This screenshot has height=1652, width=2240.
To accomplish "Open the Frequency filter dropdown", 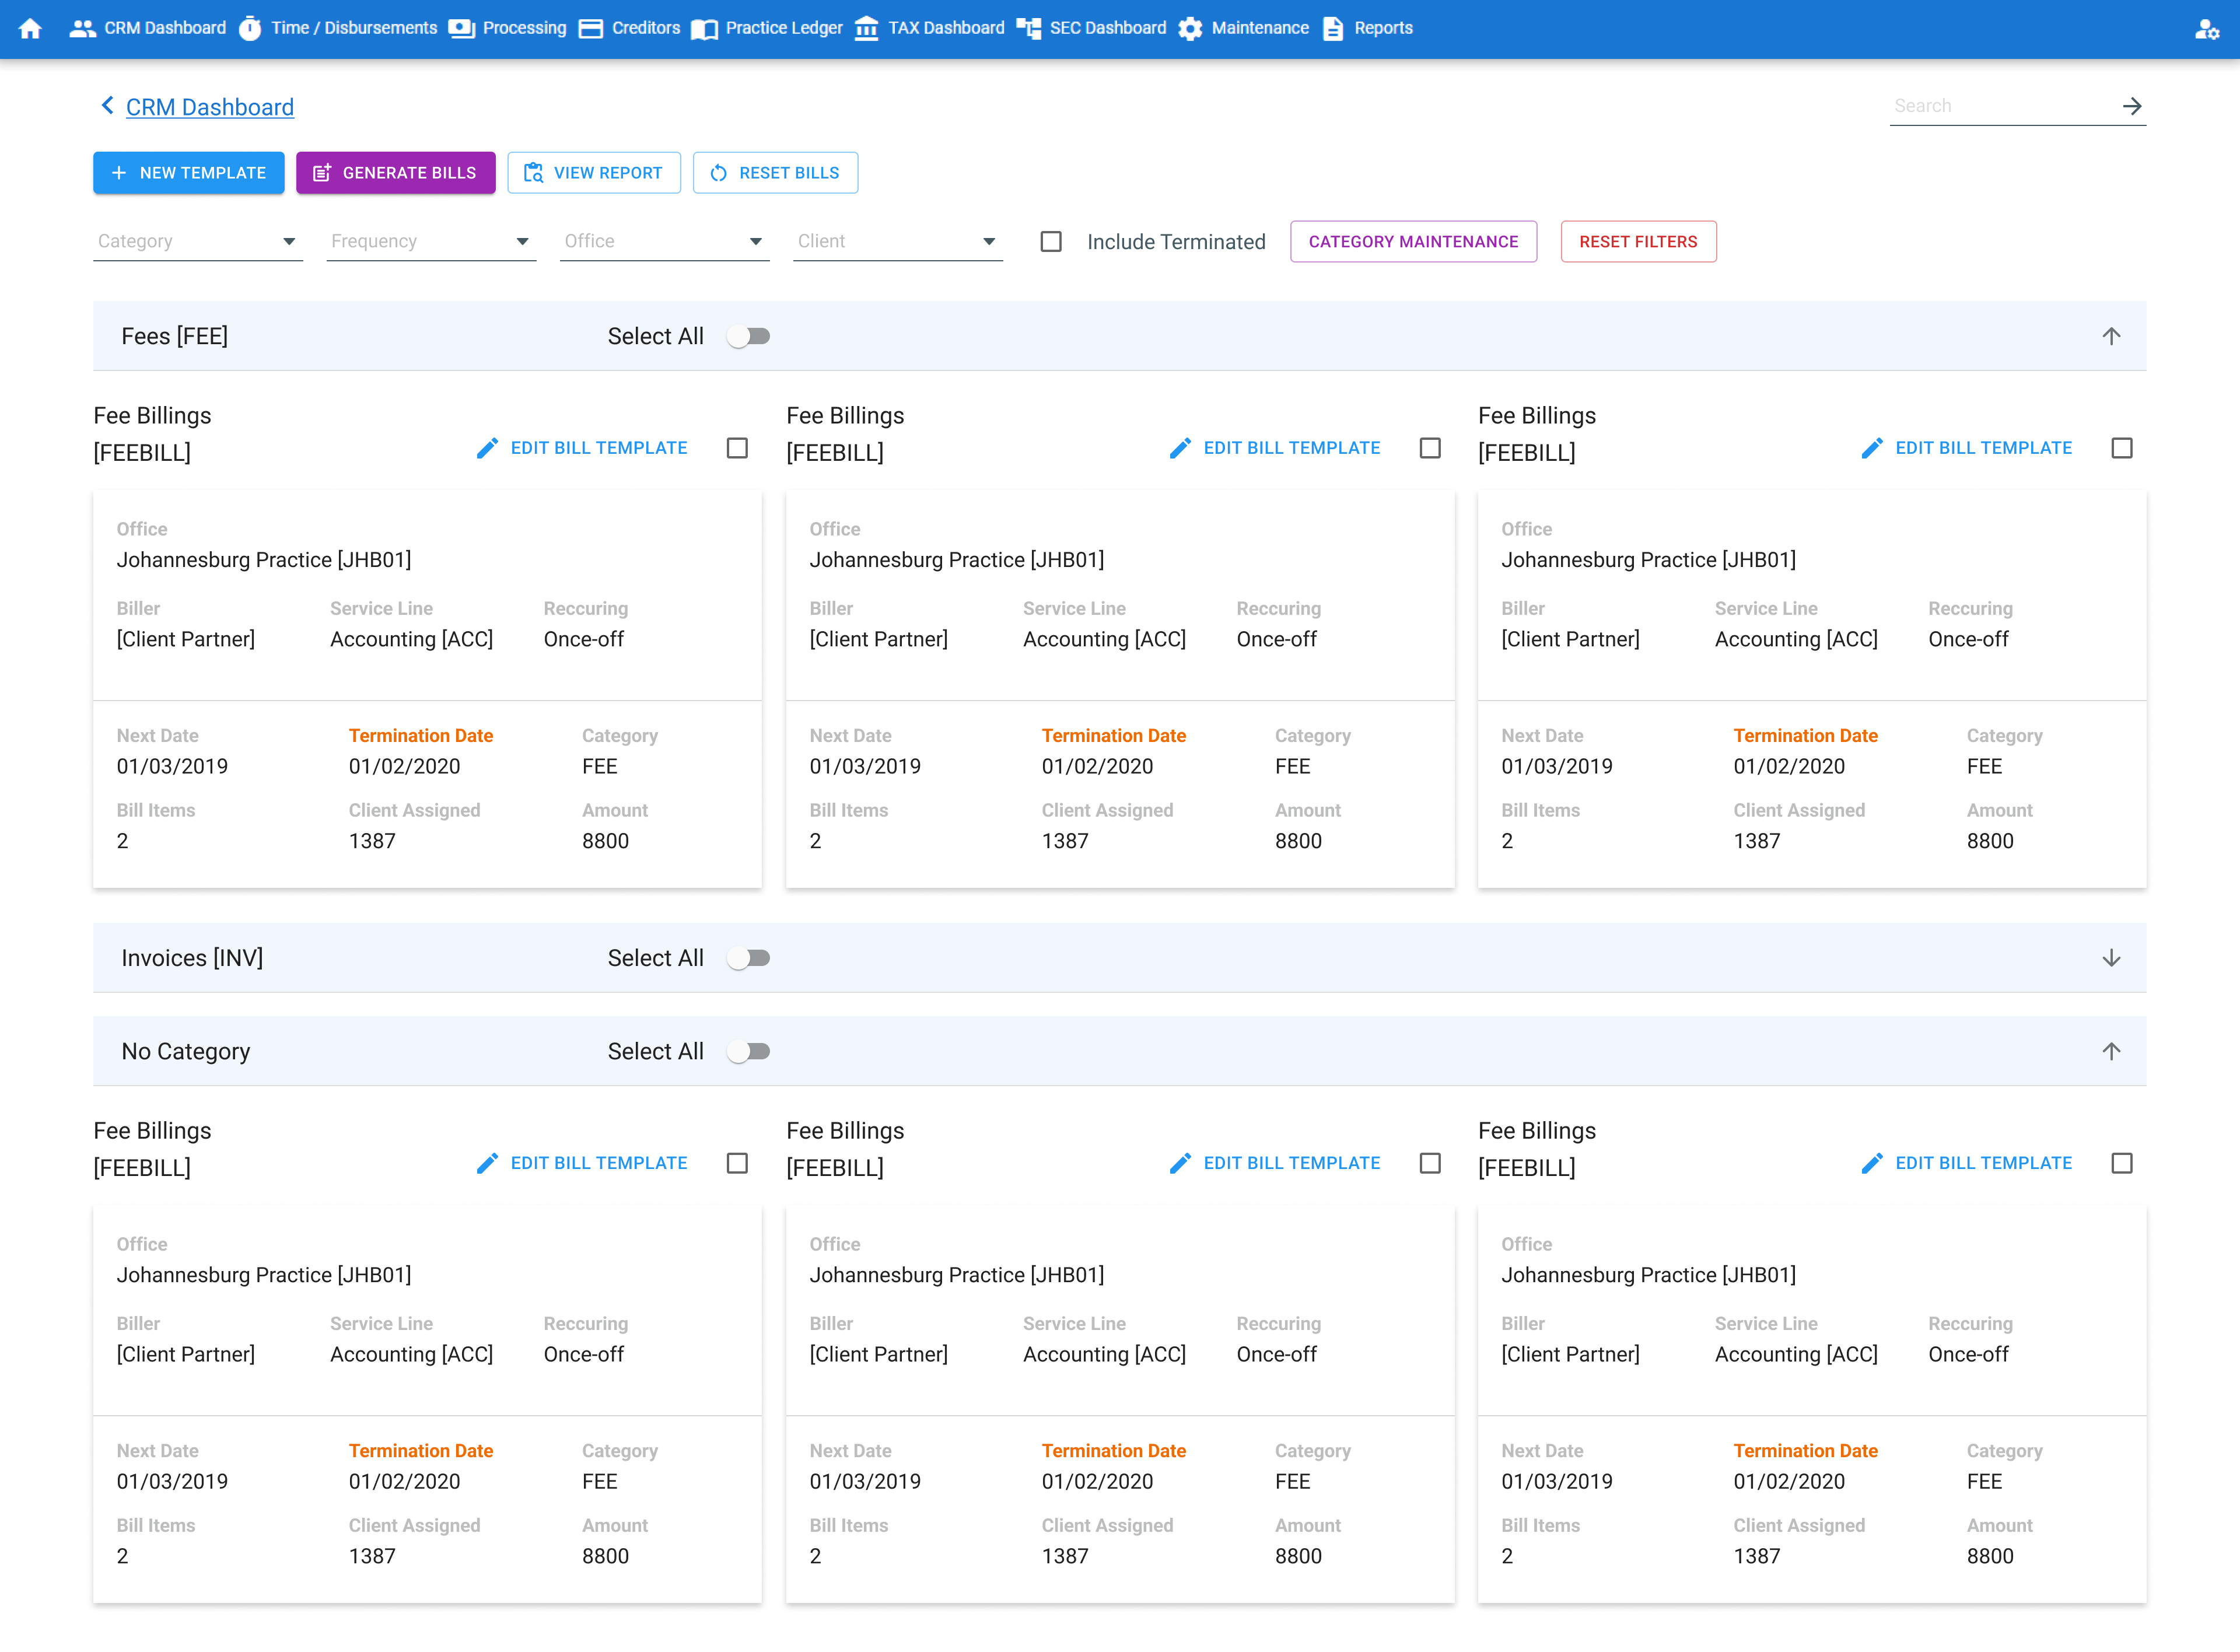I will 431,241.
